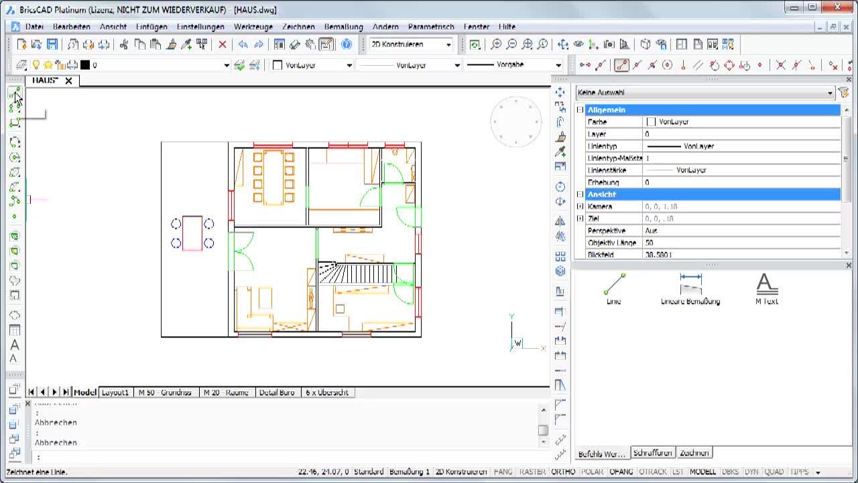Open the Datei menu

pyautogui.click(x=34, y=27)
